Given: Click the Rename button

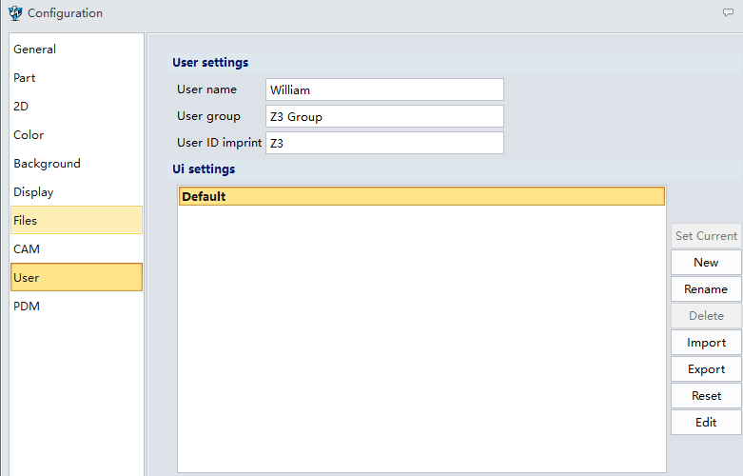Looking at the screenshot, I should tap(706, 289).
